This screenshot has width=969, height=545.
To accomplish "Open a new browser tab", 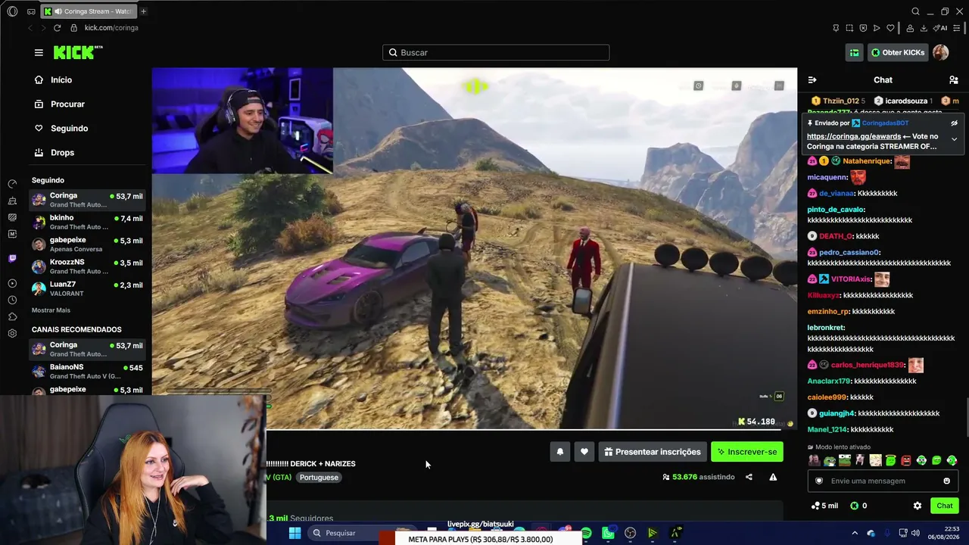I will [x=143, y=11].
